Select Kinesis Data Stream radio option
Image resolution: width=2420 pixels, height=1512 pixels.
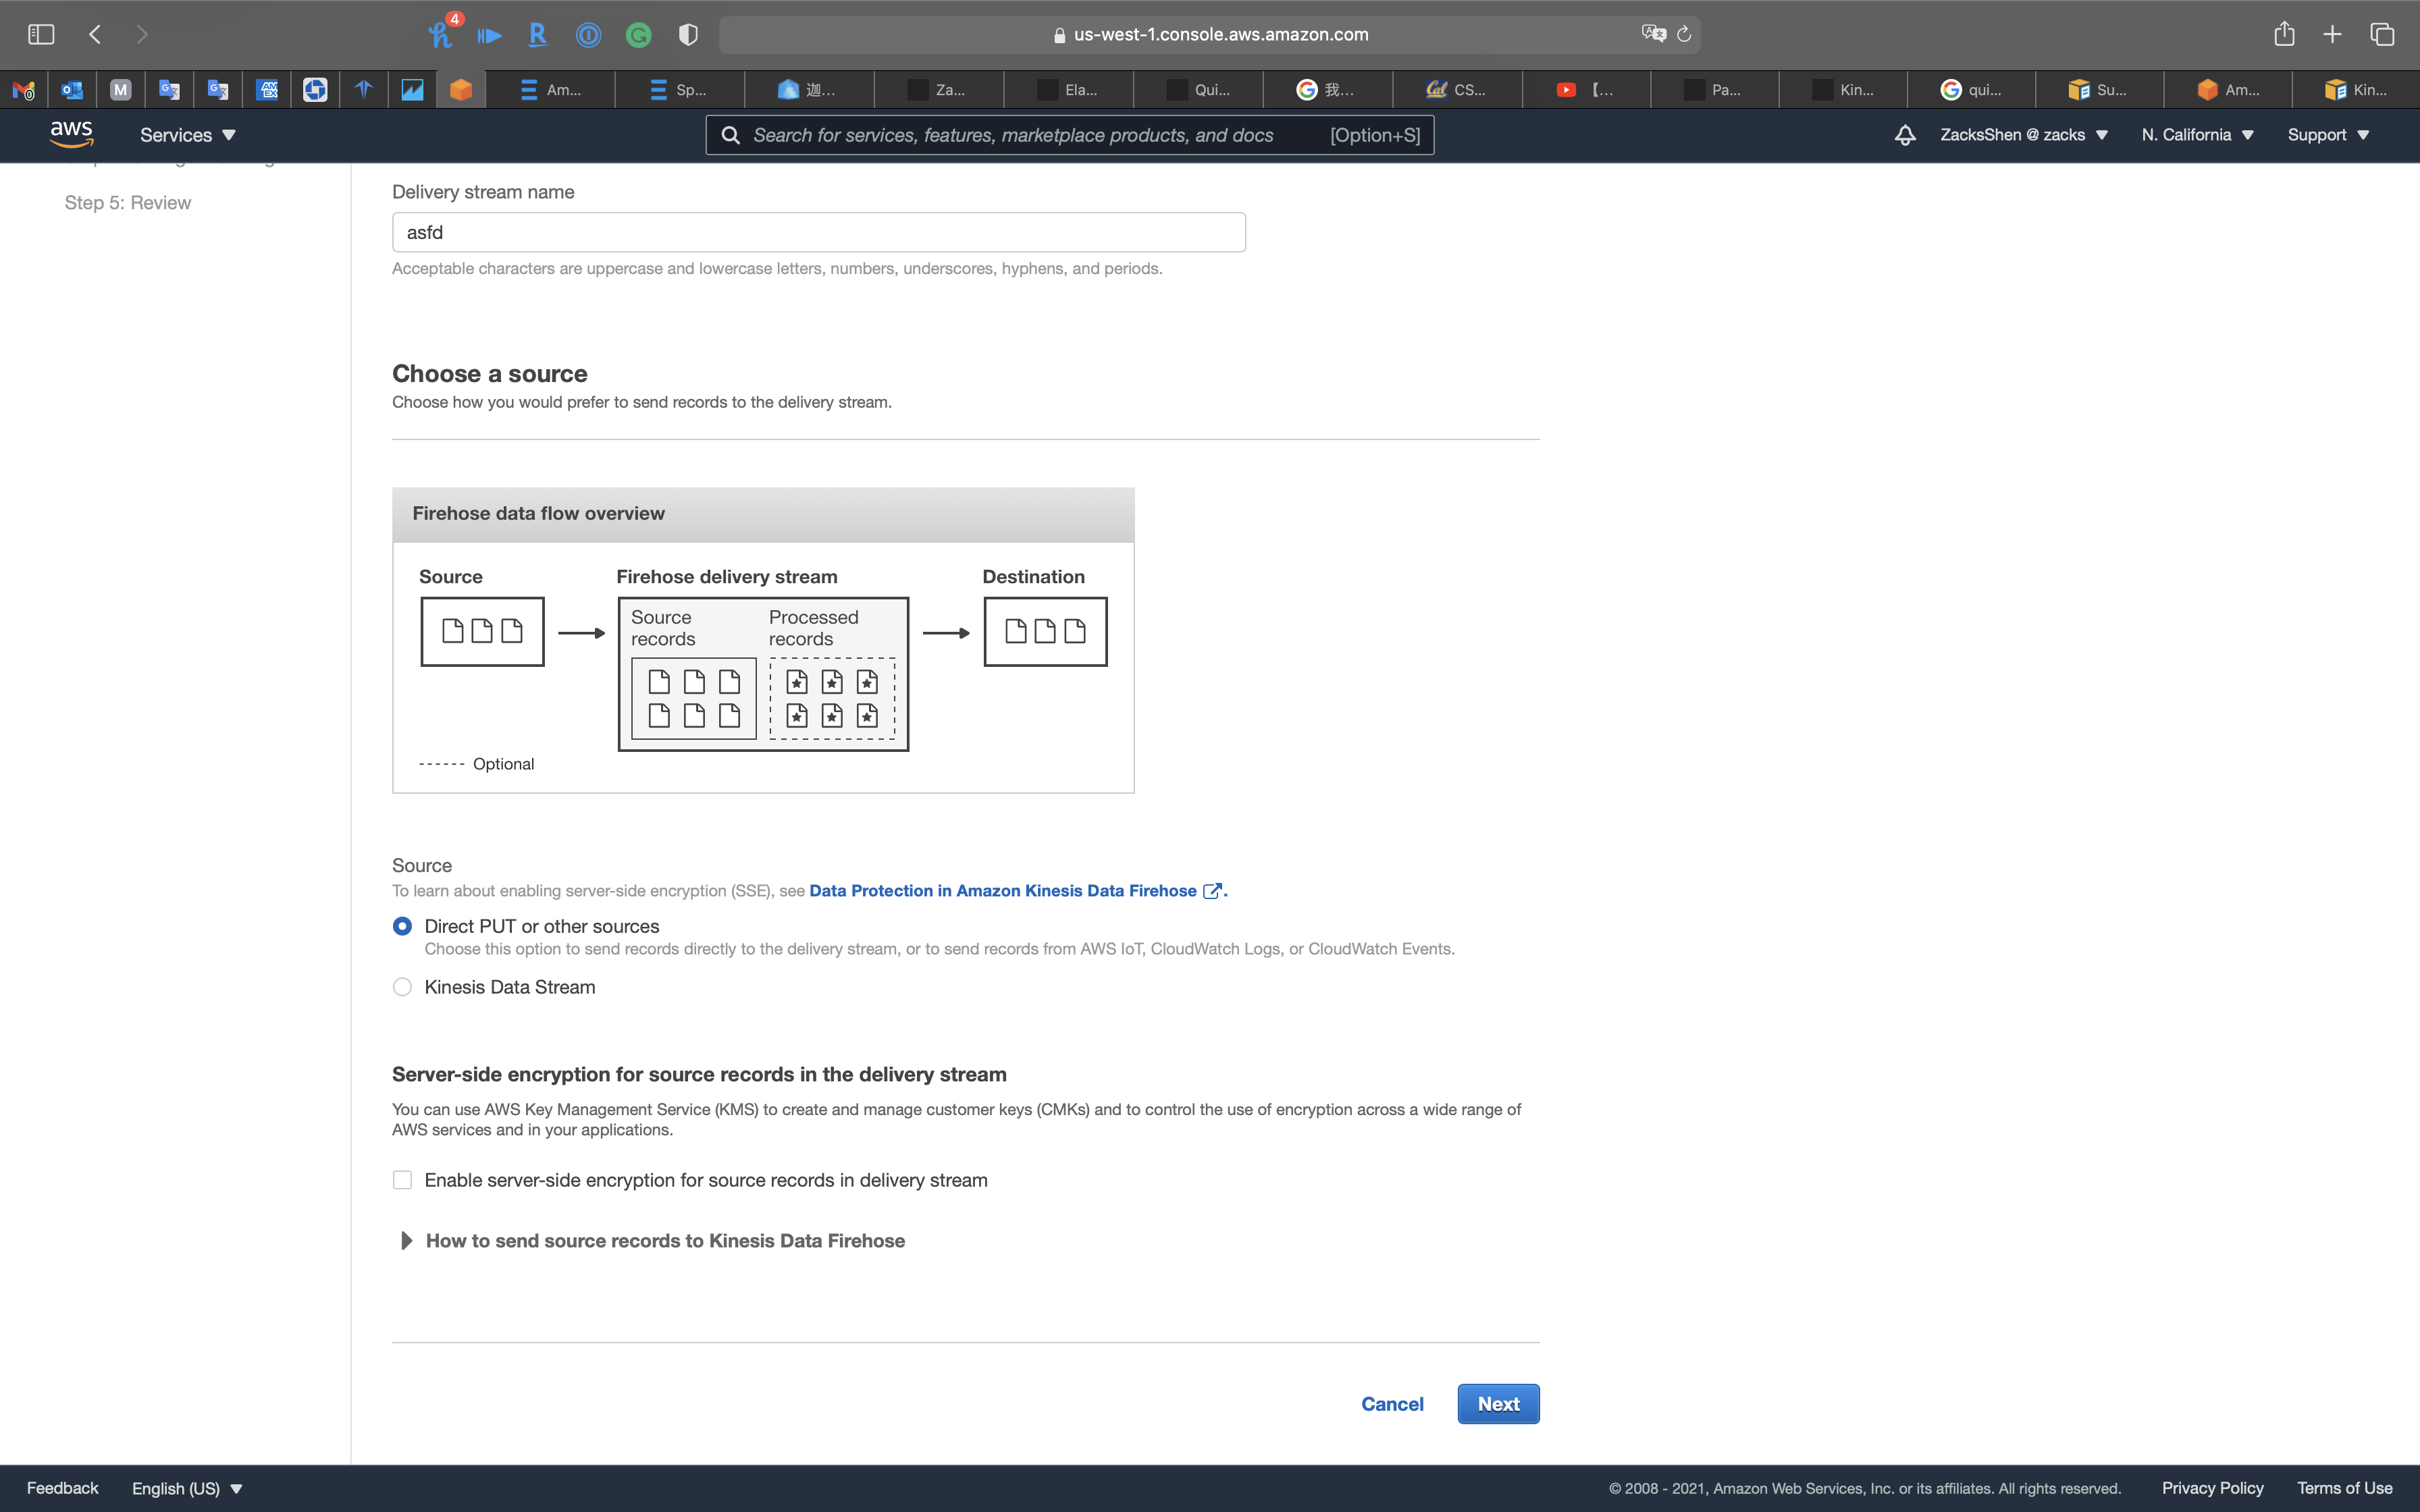click(x=402, y=987)
